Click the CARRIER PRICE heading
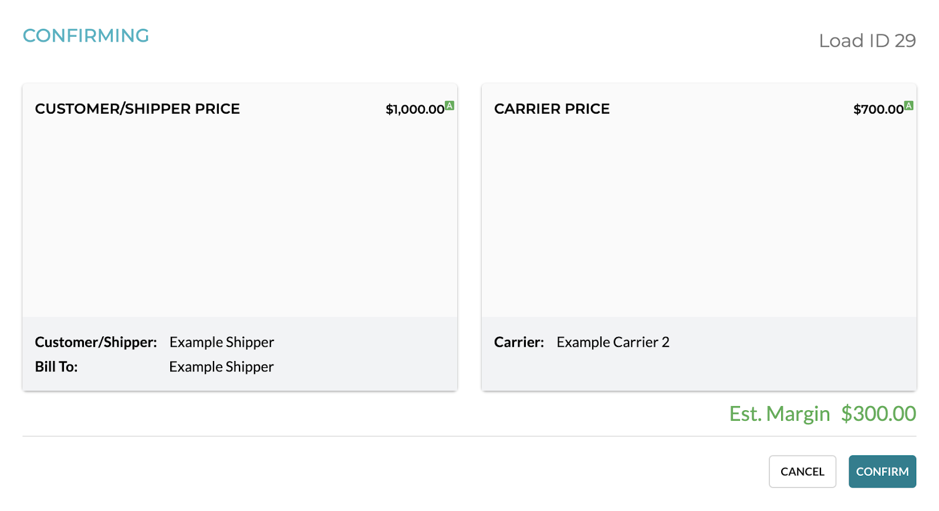Screen dimensions: 939x511 tap(552, 108)
